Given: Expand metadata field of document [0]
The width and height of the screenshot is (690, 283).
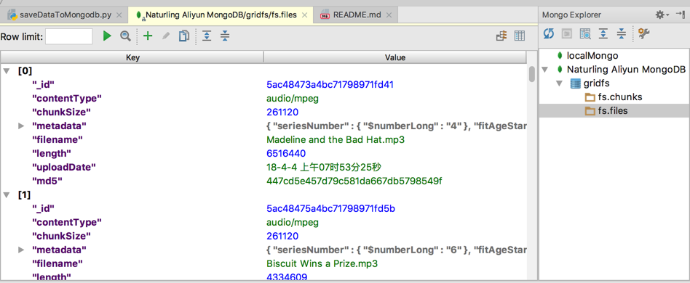Looking at the screenshot, I should pos(21,126).
